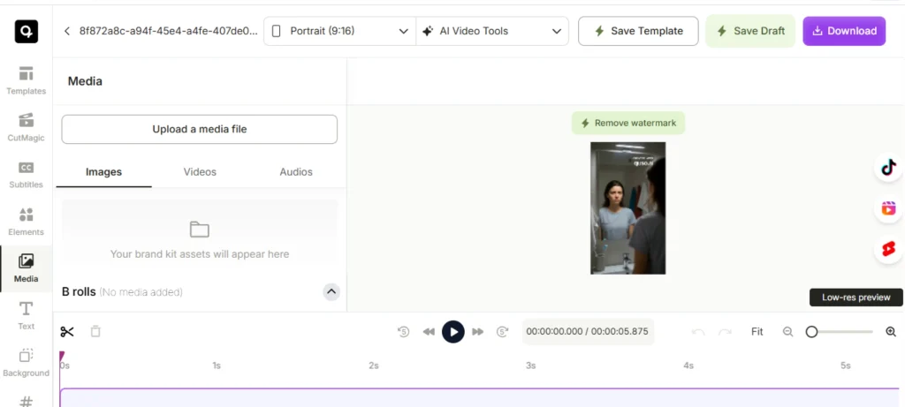Open the Templates sidebar panel

pyautogui.click(x=26, y=79)
